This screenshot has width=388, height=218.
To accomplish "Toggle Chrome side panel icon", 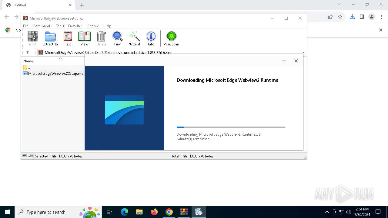I will point(362,17).
